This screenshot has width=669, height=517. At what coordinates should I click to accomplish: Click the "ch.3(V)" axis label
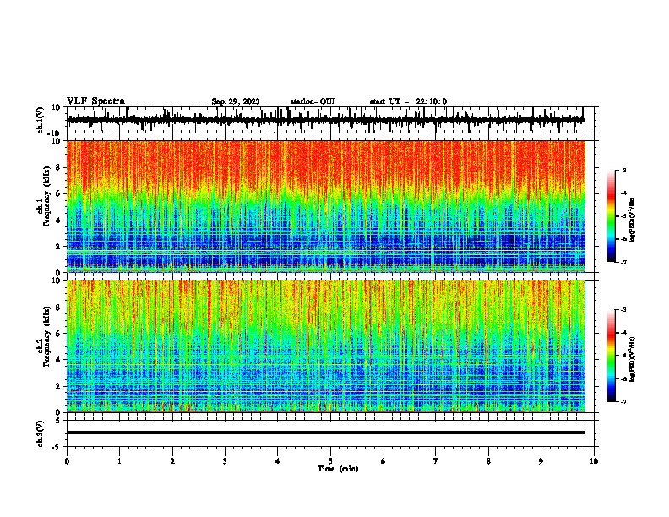click(41, 433)
